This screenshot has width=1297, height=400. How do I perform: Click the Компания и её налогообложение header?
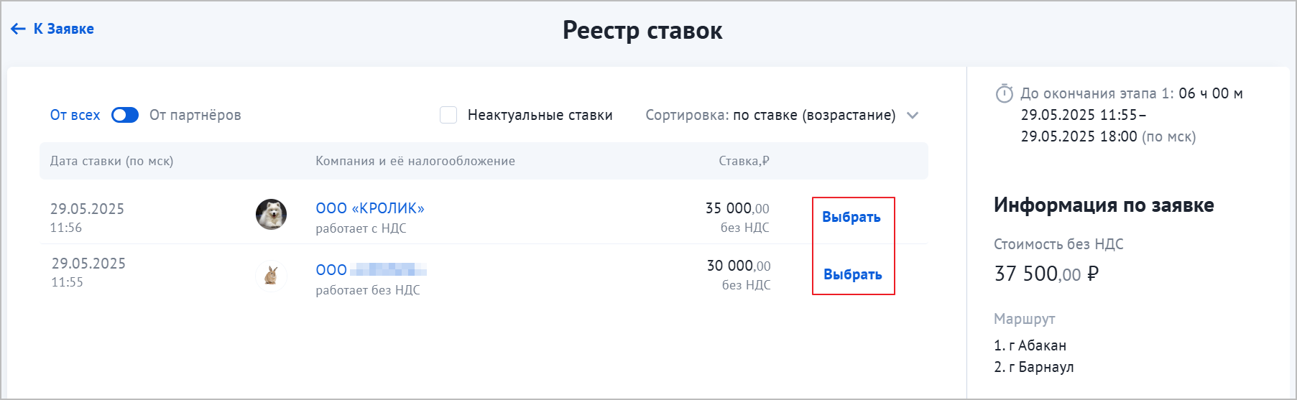(x=415, y=161)
